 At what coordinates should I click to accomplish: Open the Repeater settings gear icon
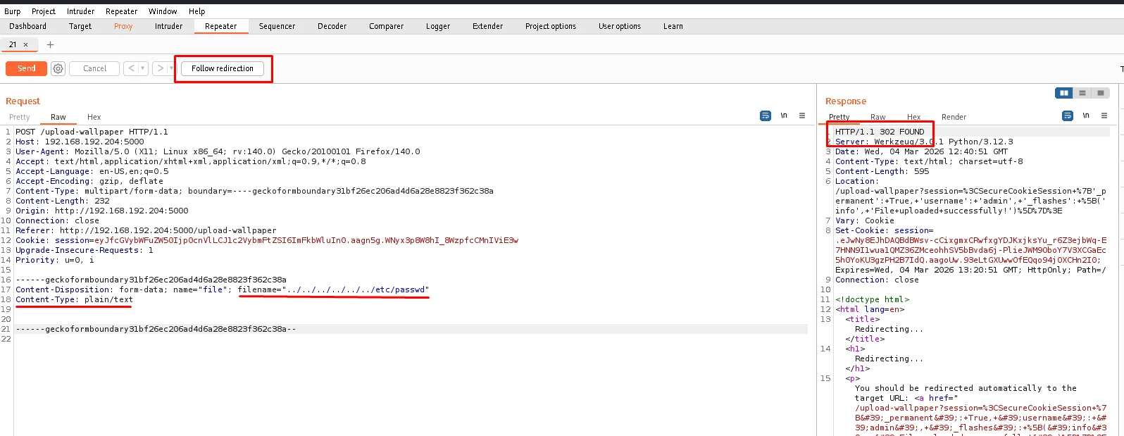(58, 68)
